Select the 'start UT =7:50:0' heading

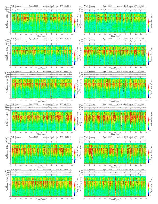click(x=137, y=39)
